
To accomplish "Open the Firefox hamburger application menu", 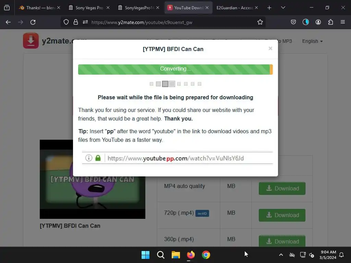I will pyautogui.click(x=342, y=22).
